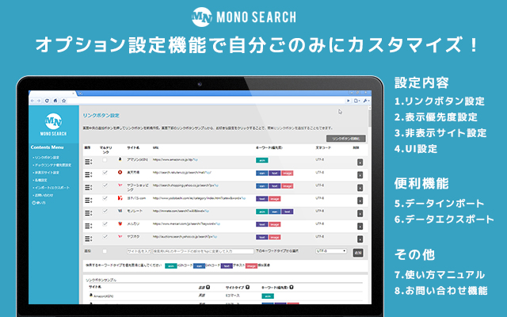
Task: Enable the multi-link checkbox for アマゾン(ASIN)
Action: pyautogui.click(x=105, y=160)
